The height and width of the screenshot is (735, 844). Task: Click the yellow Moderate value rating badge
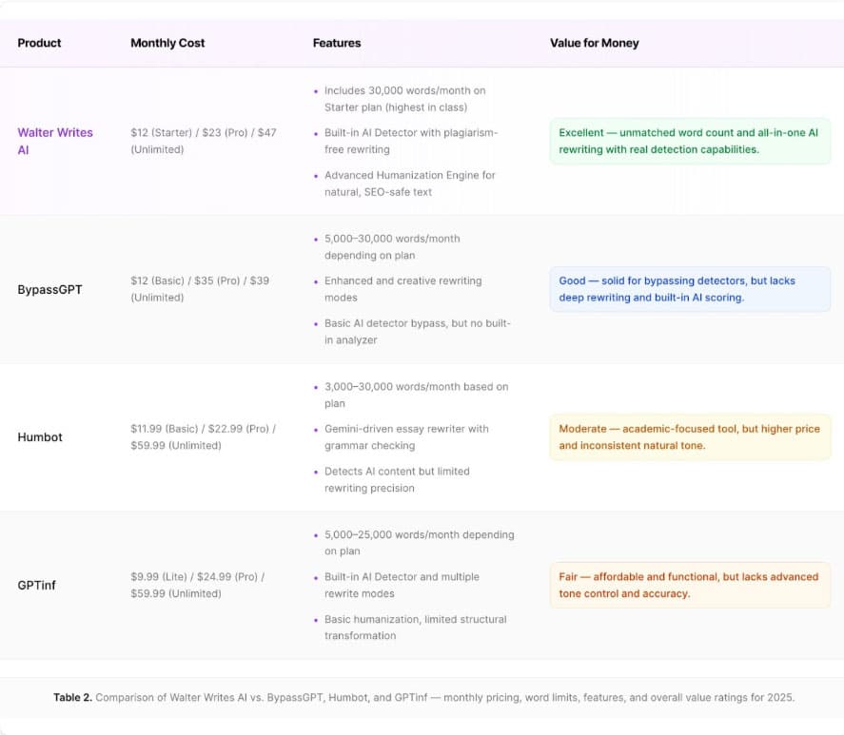click(x=690, y=437)
